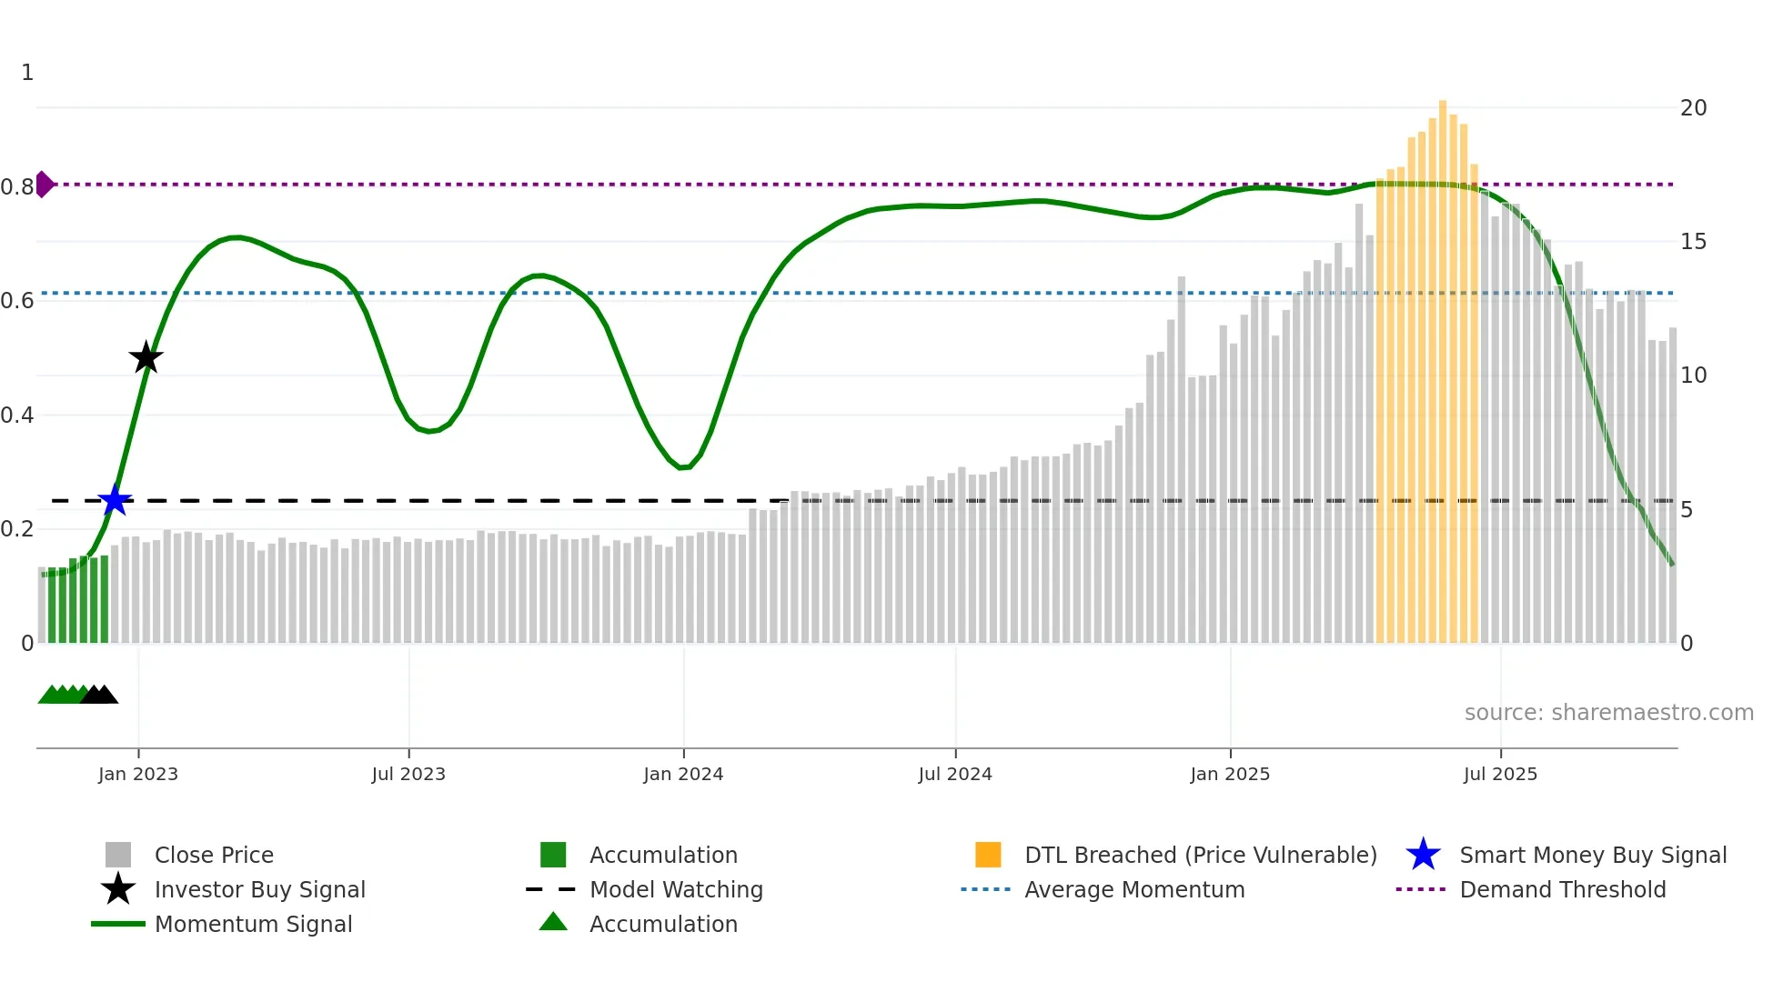Click the green Accumulation square legend swatch
1783x1002 pixels.
click(553, 855)
